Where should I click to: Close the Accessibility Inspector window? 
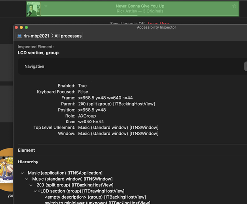point(16,27)
